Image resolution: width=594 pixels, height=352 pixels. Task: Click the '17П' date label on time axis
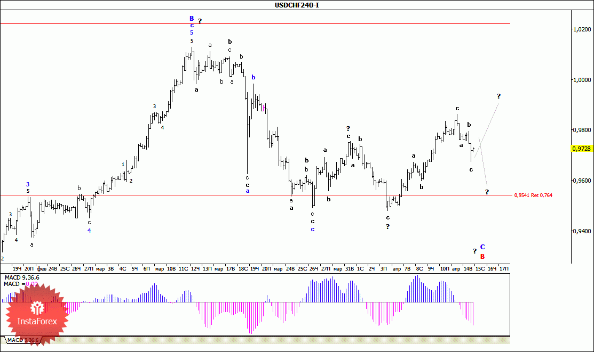tap(504, 269)
